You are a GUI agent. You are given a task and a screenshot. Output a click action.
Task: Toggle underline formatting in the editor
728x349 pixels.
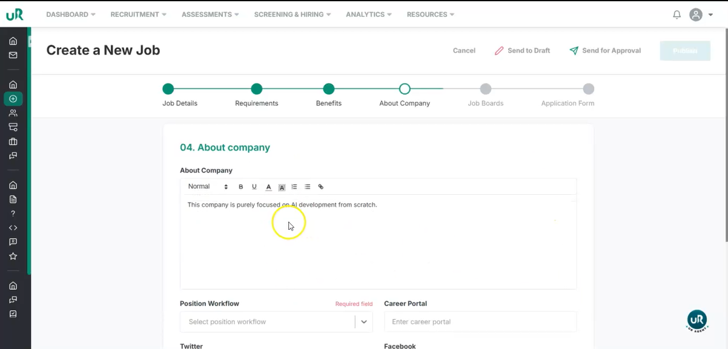254,187
